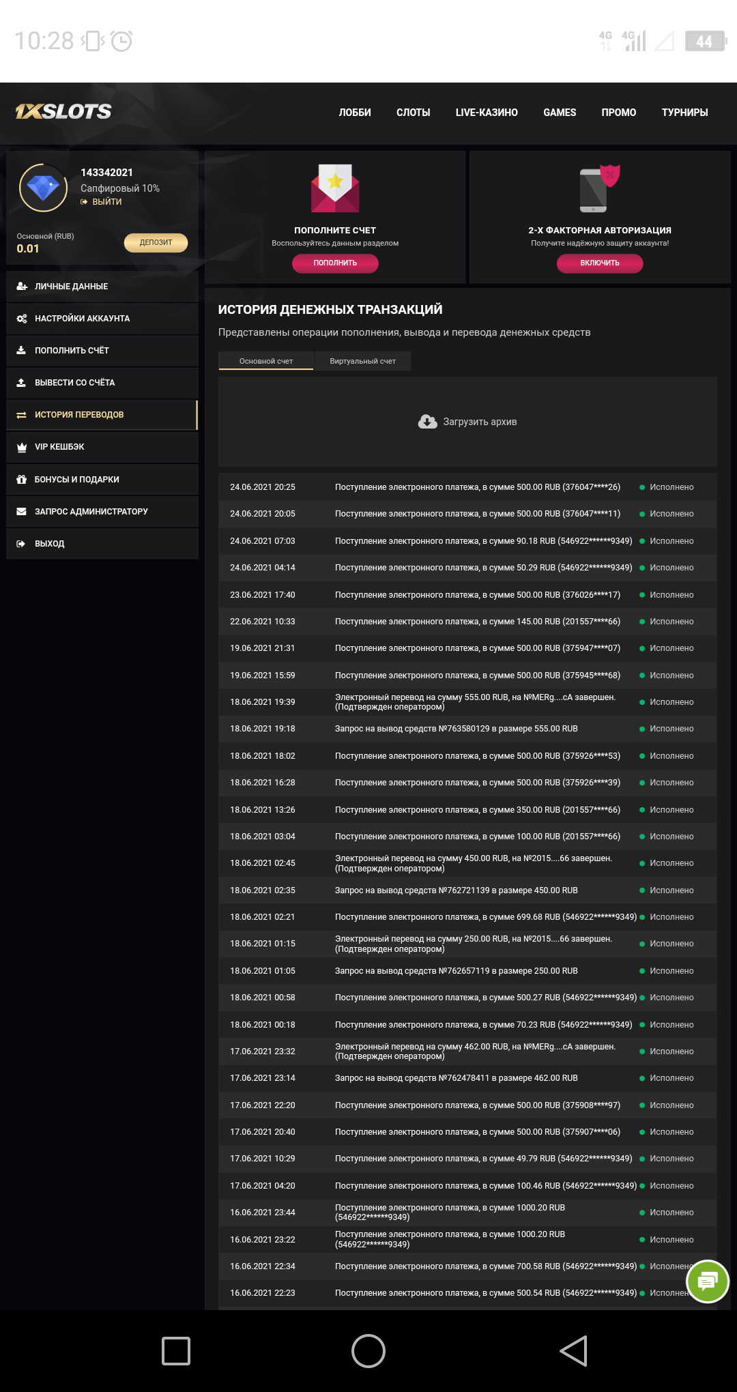Tap the Android recent apps square
The image size is (737, 1392).
pos(176,1351)
